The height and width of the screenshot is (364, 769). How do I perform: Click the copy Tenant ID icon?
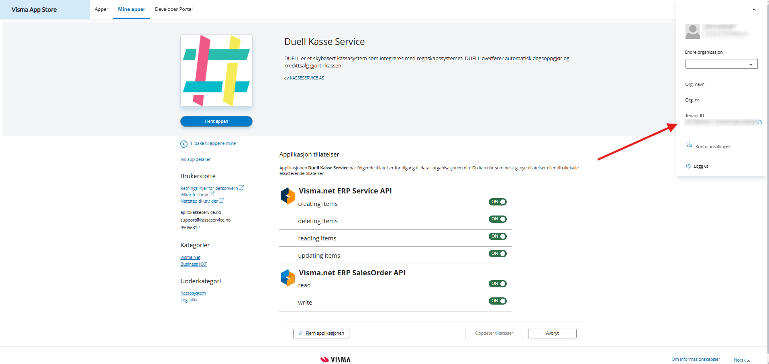pyautogui.click(x=760, y=122)
